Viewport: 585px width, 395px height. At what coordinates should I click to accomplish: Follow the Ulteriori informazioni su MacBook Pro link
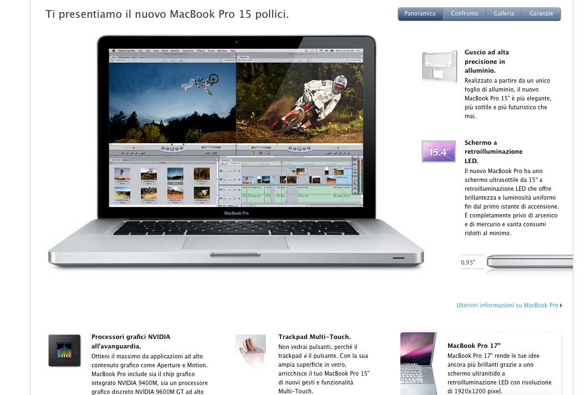click(509, 305)
